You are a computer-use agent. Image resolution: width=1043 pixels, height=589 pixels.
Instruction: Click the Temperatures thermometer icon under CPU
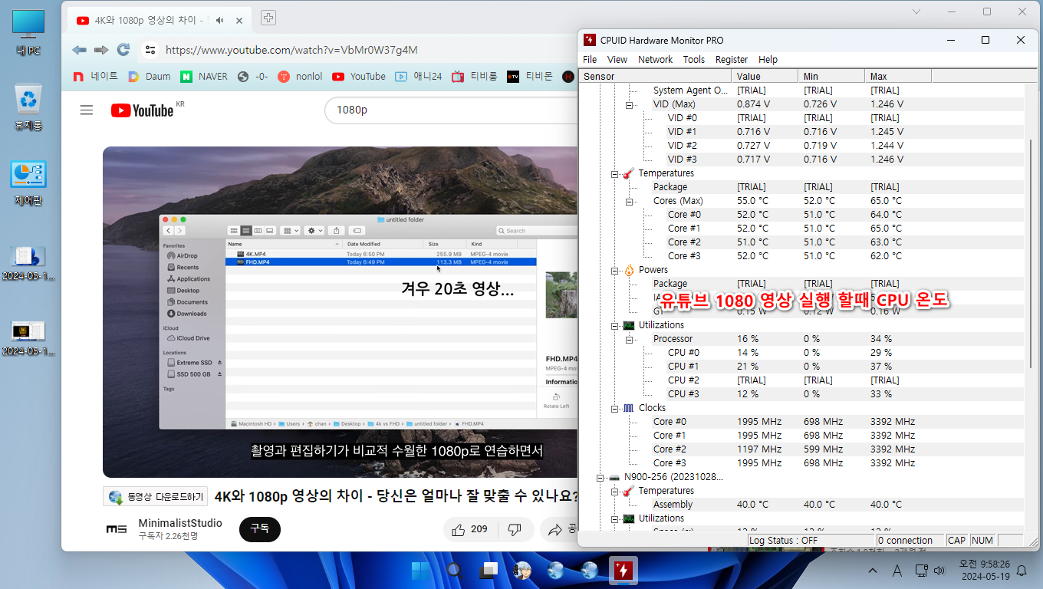(629, 173)
